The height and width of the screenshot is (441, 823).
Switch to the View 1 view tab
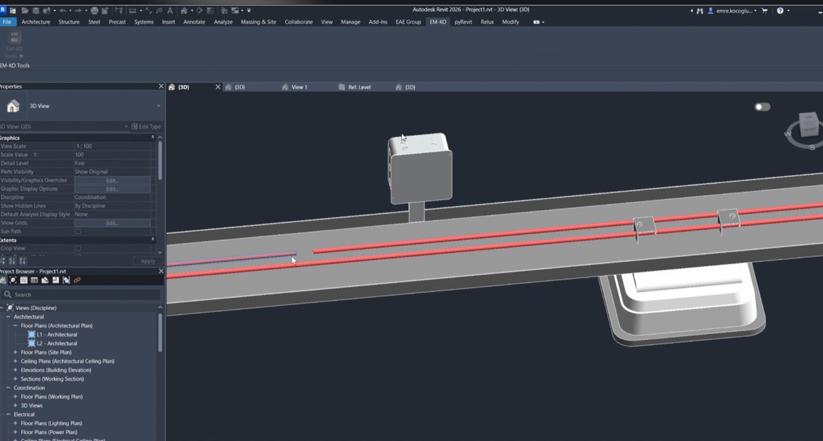[299, 87]
